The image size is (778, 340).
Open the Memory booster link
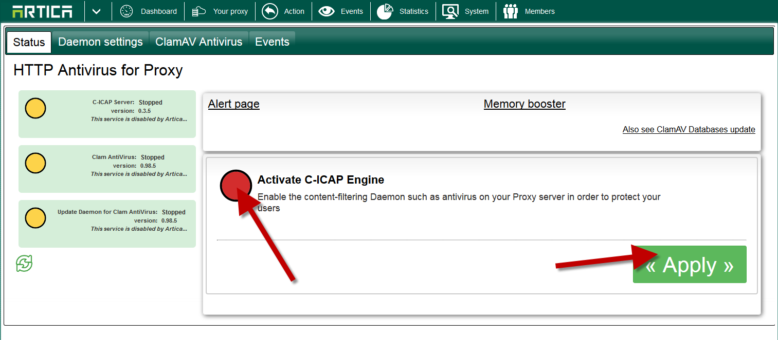point(524,104)
